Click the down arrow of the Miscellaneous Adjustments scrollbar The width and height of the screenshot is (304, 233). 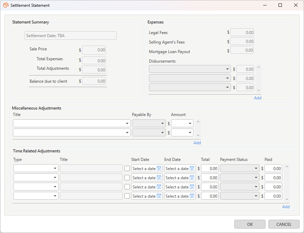198,135
